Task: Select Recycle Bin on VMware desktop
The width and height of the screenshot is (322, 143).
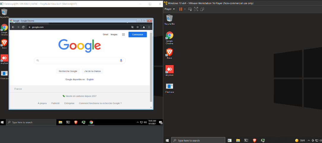Action: [169, 20]
